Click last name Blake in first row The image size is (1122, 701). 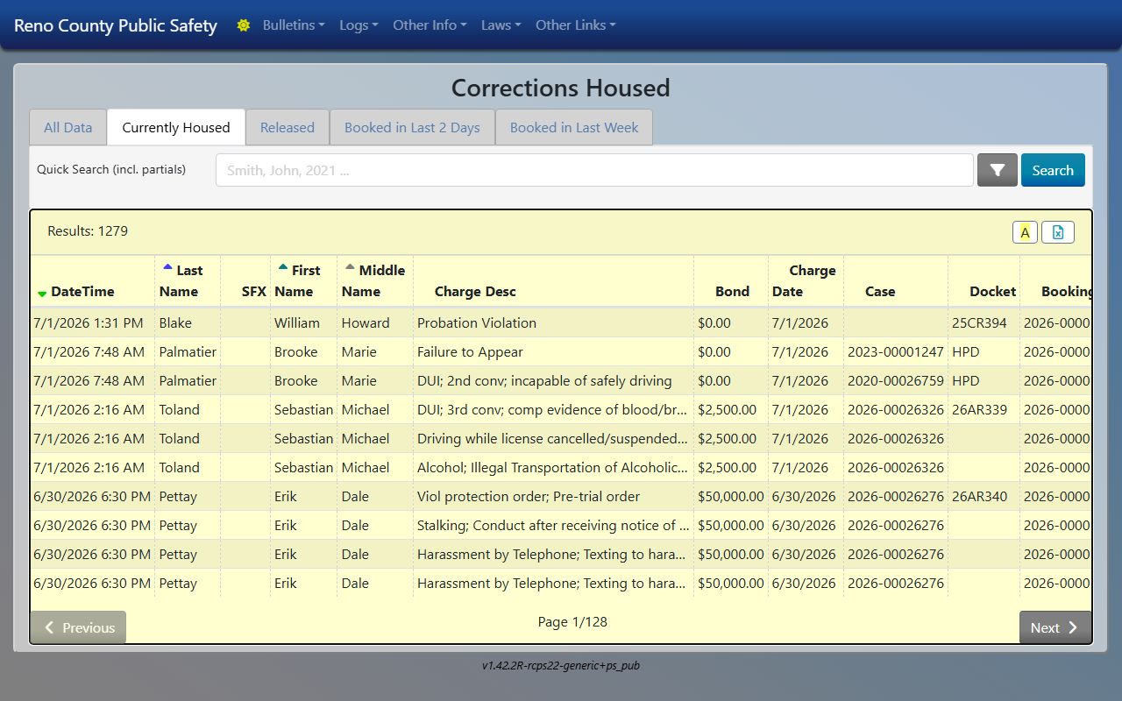175,322
